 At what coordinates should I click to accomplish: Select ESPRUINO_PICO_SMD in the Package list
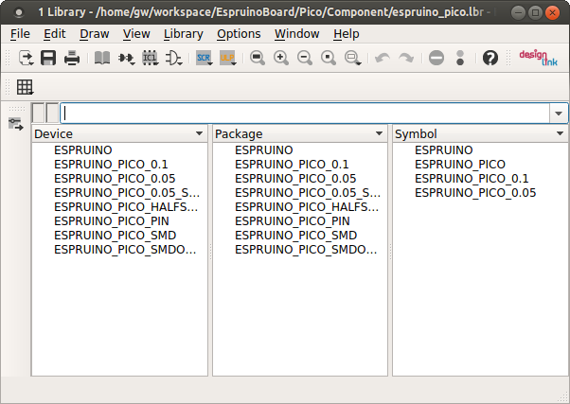click(295, 235)
